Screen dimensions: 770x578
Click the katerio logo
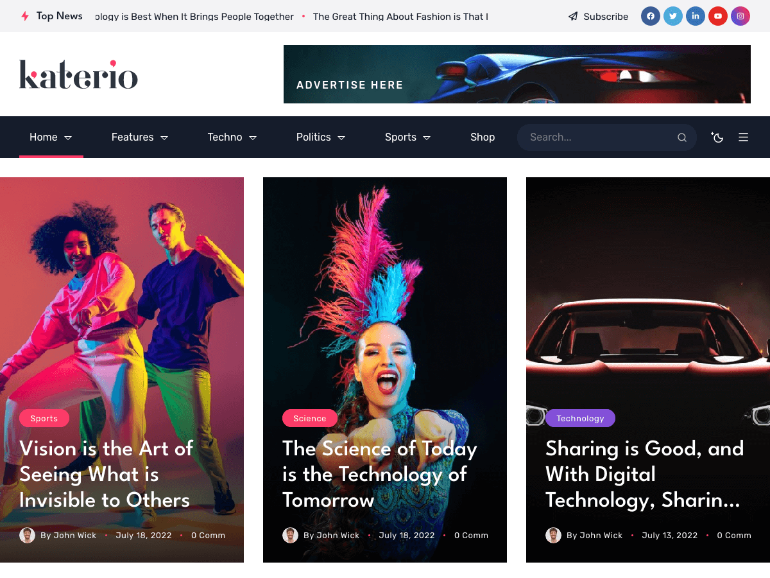(78, 74)
